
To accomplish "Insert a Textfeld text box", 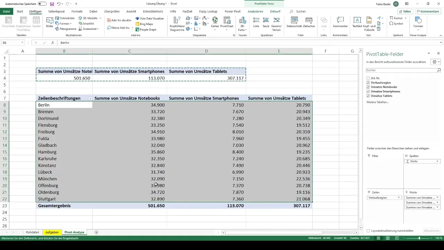I will tap(357, 22).
